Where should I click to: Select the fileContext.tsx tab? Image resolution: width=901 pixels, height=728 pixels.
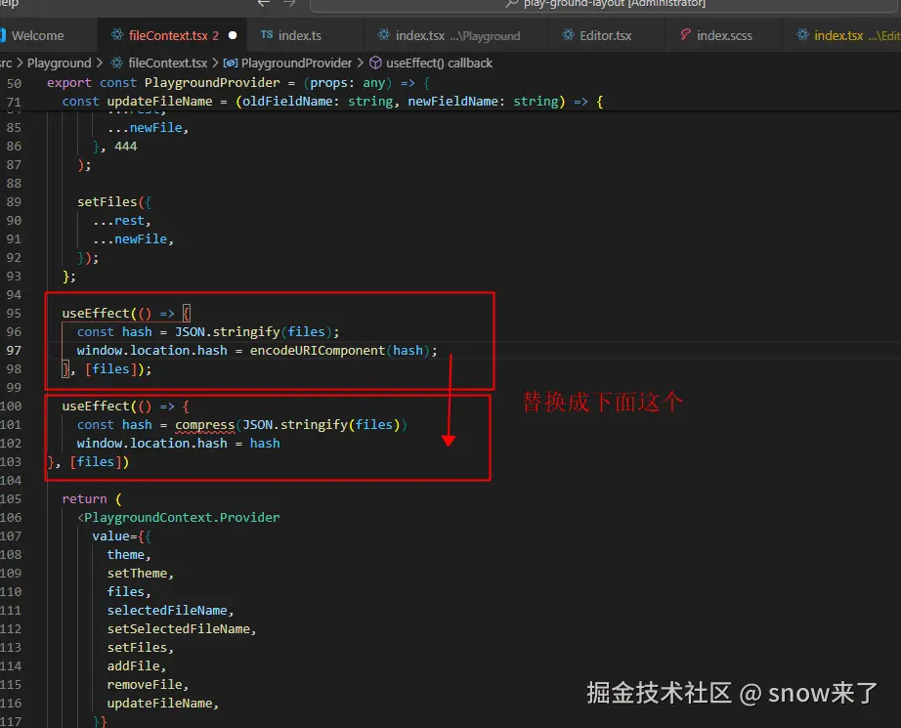[173, 35]
